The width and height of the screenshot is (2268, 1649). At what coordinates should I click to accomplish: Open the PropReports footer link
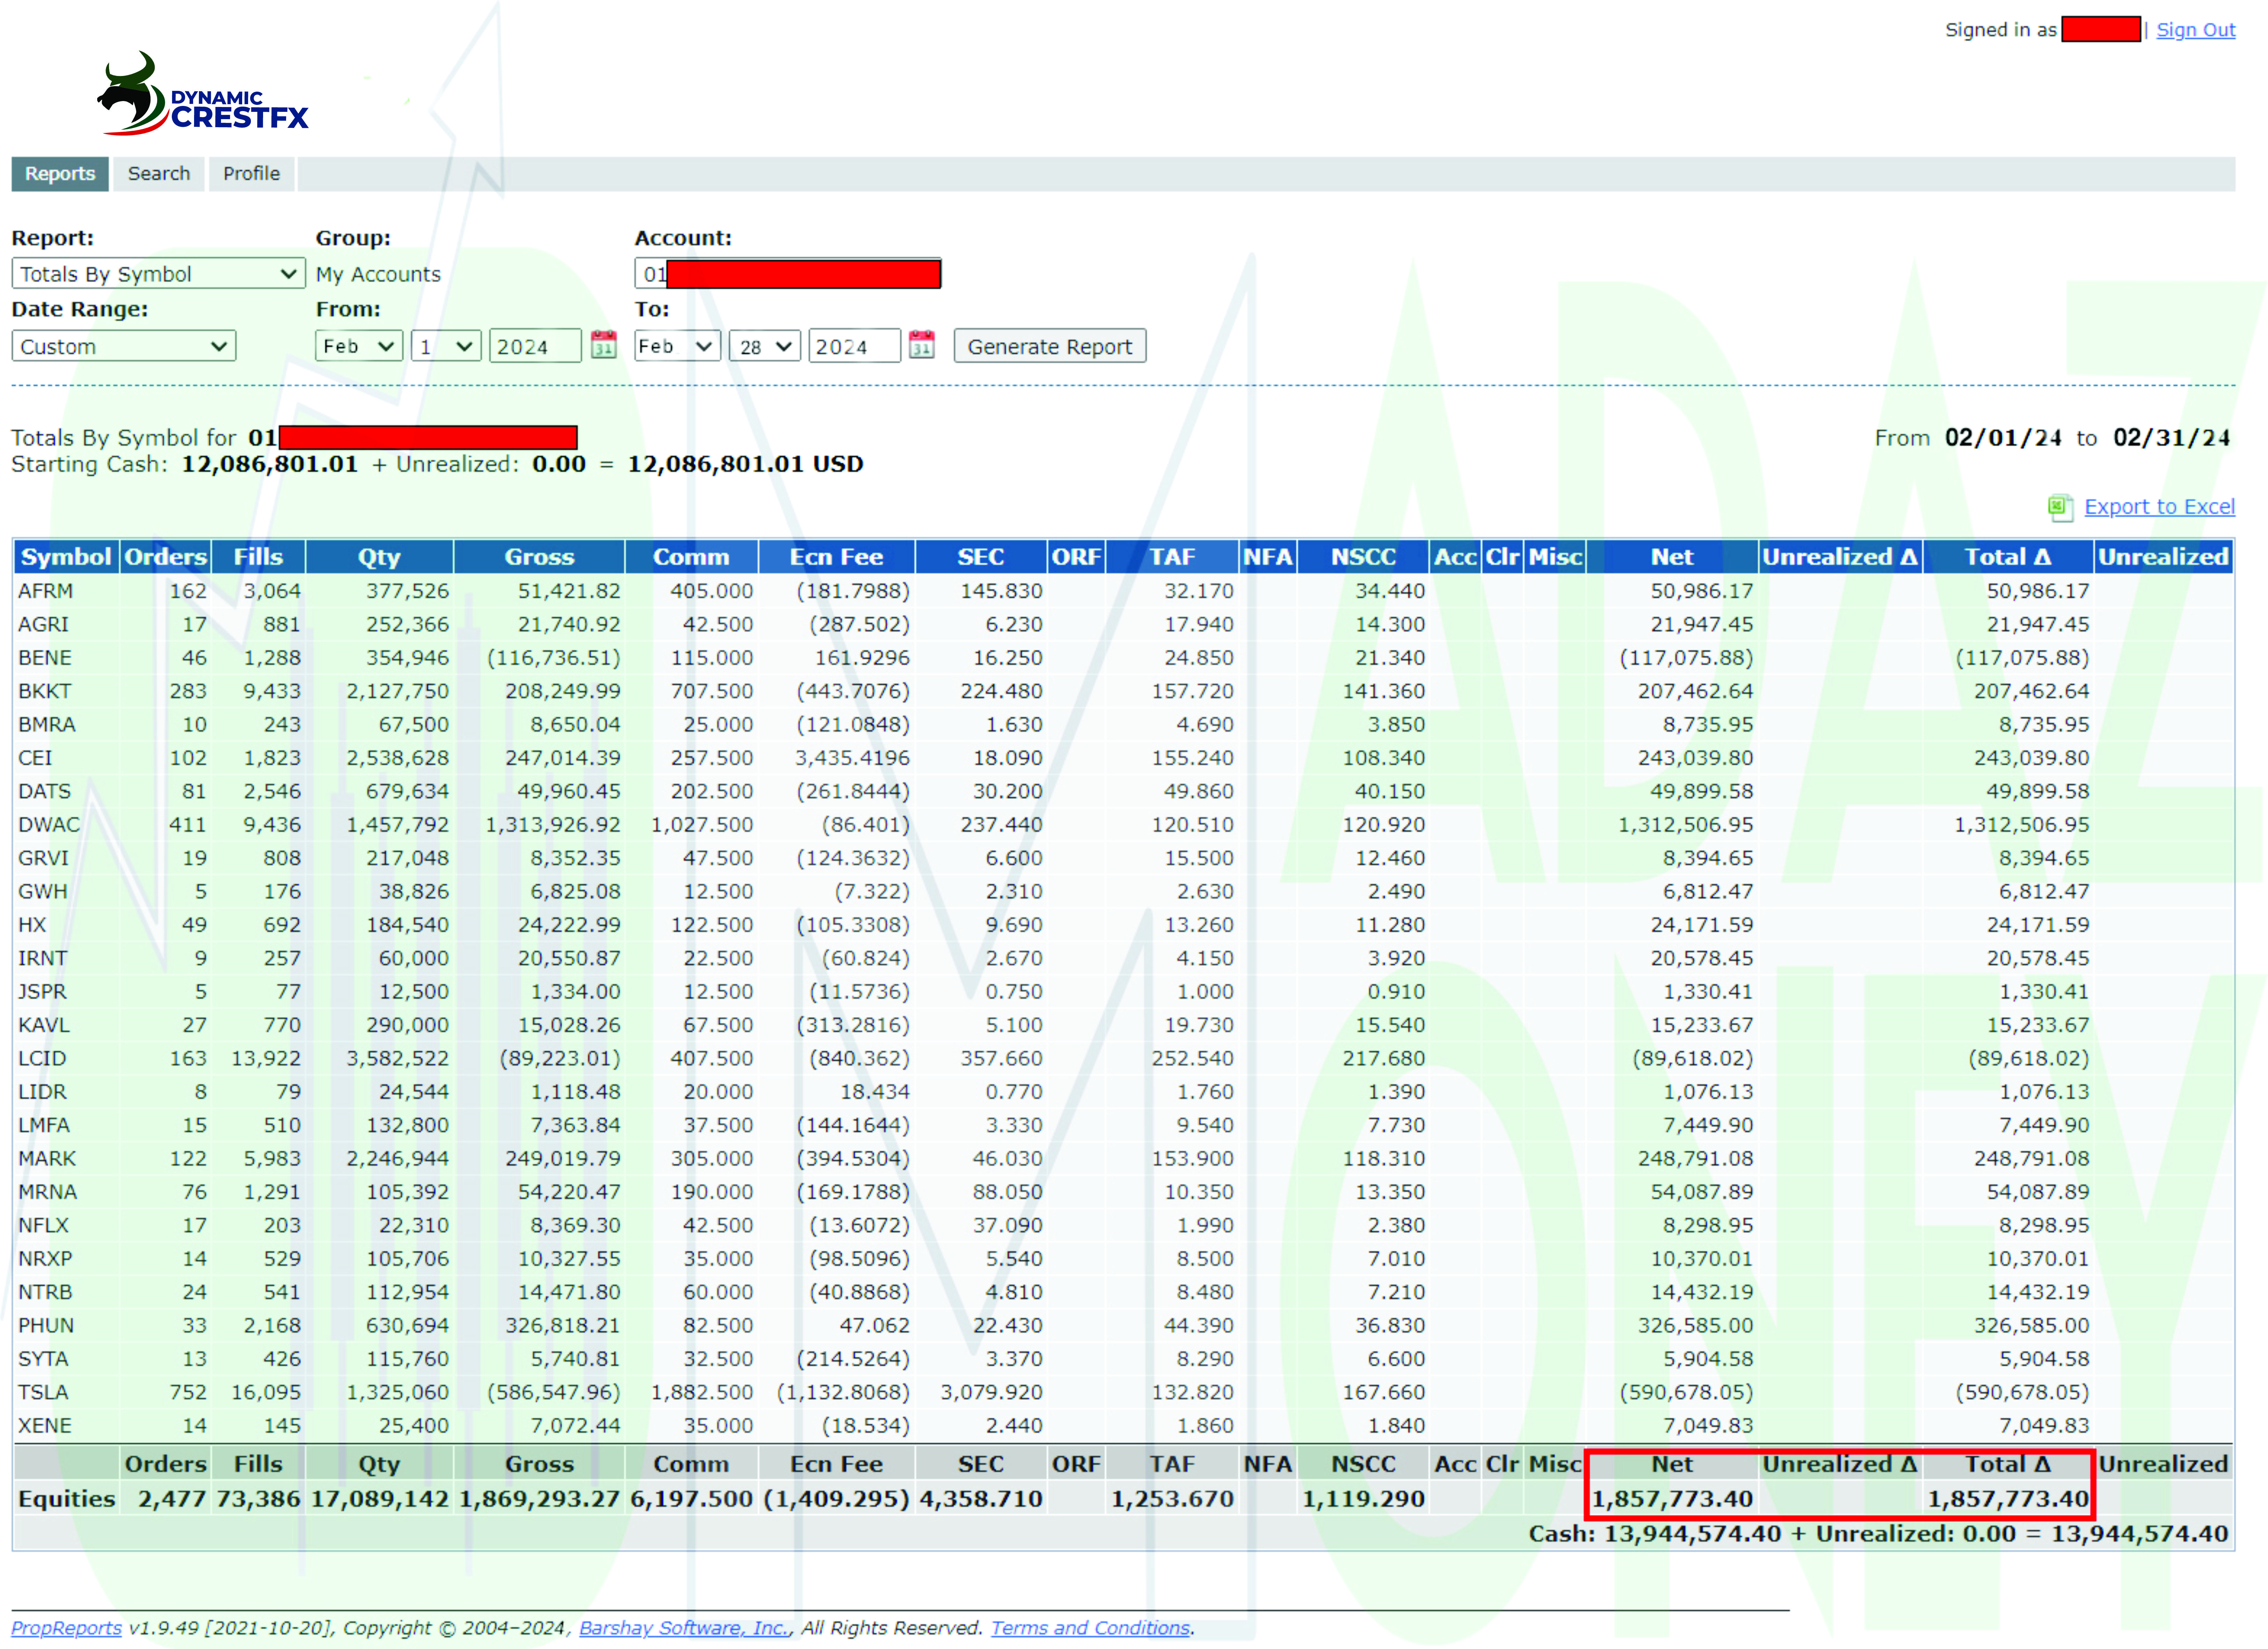pyautogui.click(x=66, y=1628)
